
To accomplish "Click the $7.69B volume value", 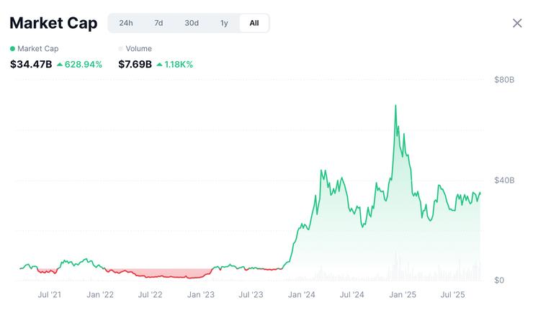I will (135, 65).
